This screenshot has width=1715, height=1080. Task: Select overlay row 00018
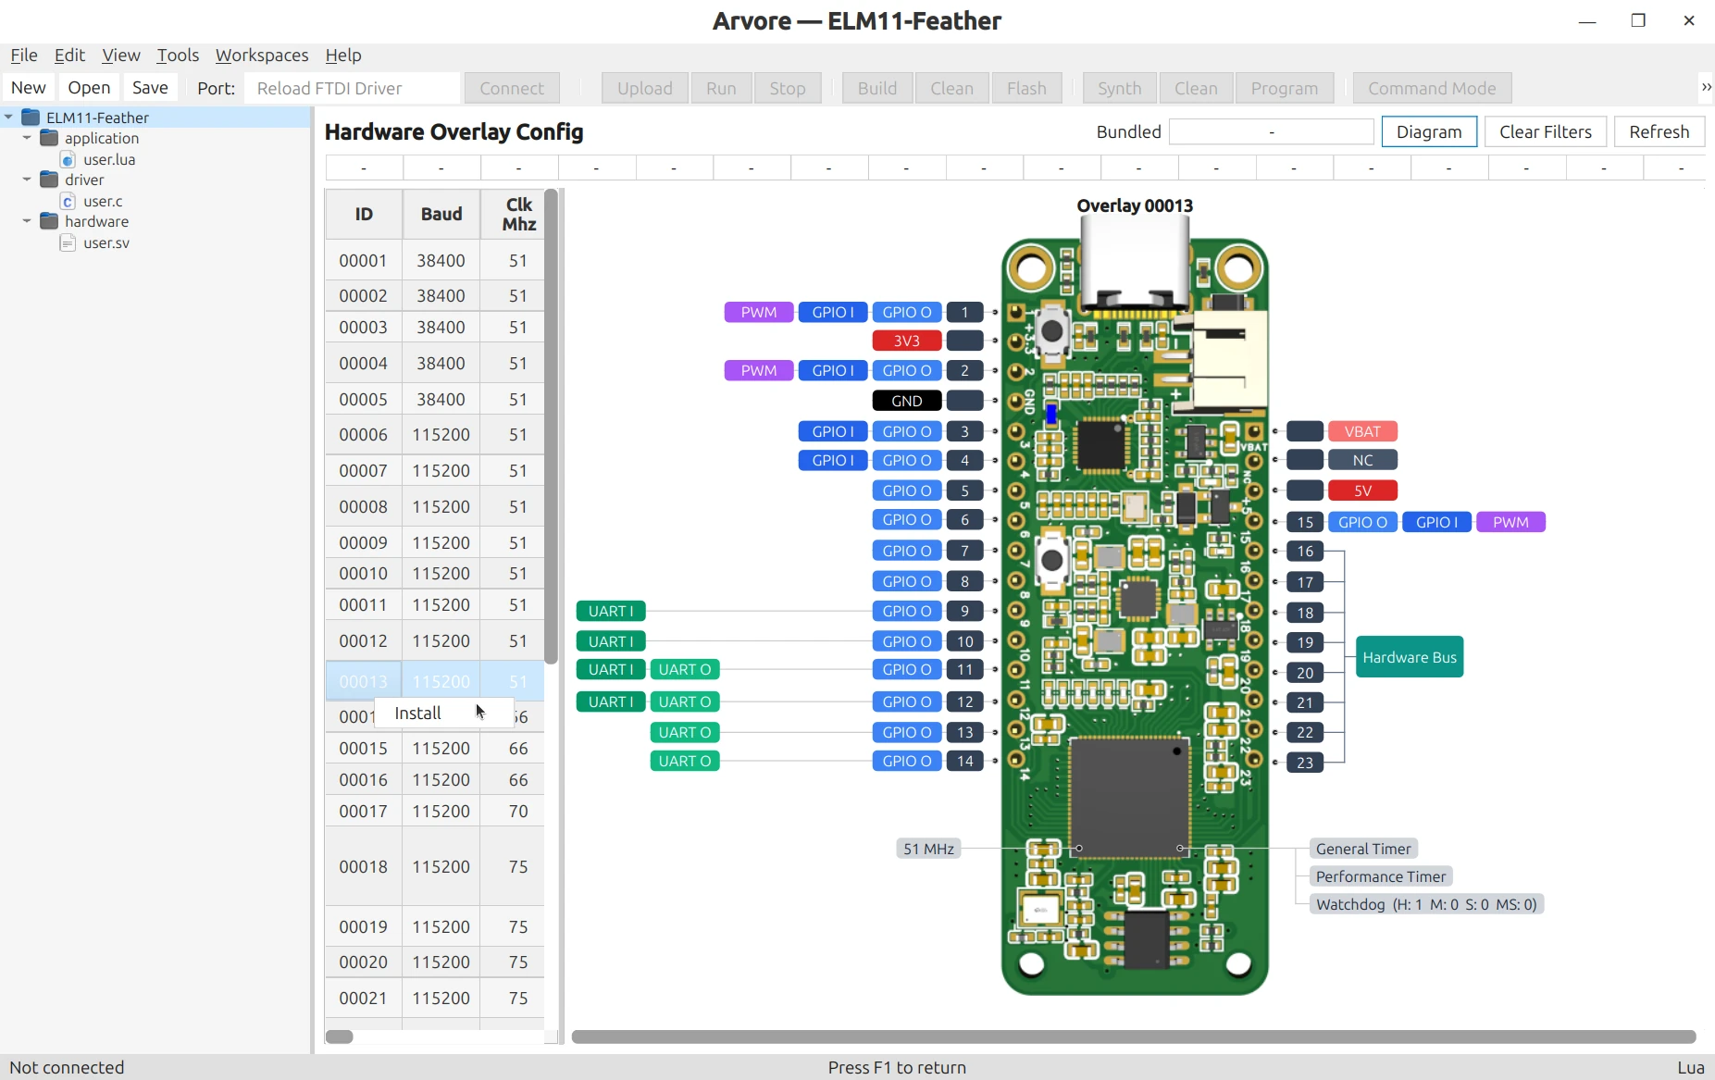click(435, 866)
